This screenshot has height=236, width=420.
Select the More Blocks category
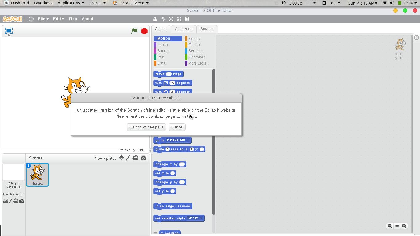click(198, 63)
